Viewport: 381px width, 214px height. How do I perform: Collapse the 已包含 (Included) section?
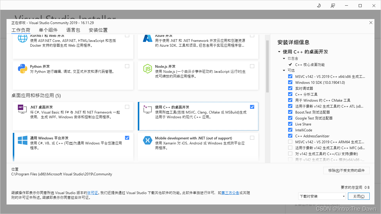[284, 59]
